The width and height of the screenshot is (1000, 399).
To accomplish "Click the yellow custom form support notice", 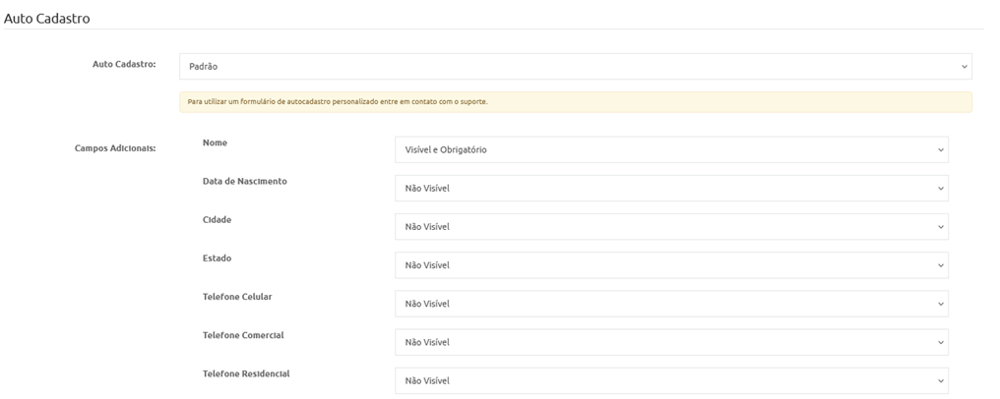I will [575, 102].
